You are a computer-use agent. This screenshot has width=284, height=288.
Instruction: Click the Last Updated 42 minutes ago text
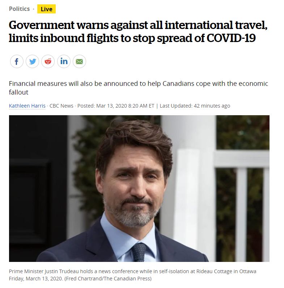[195, 106]
